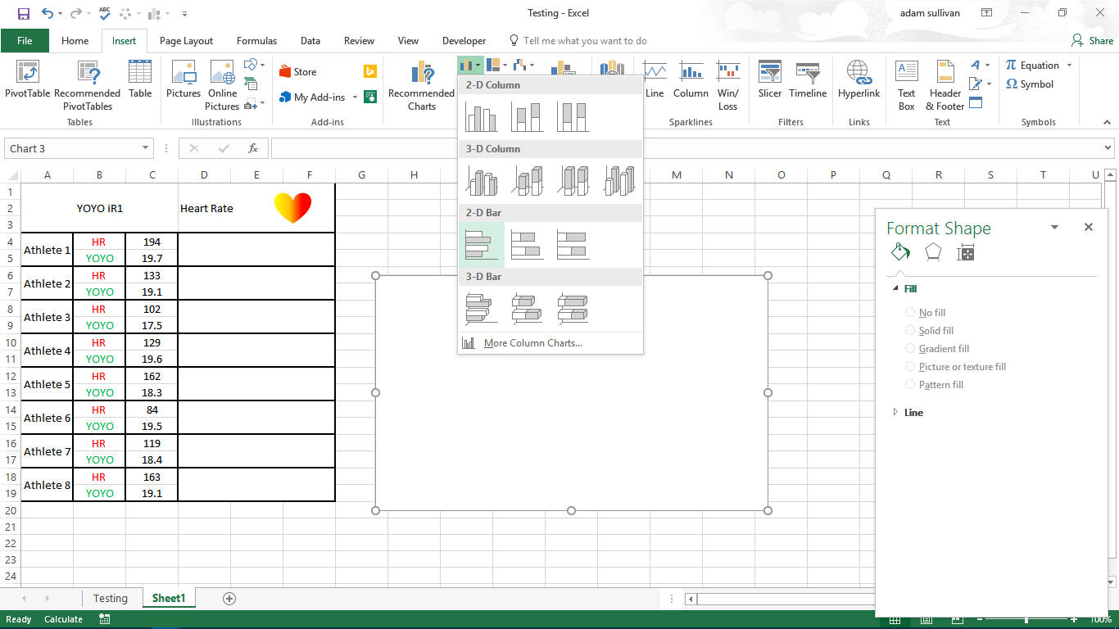
Task: Open More Column Charts dialog
Action: [532, 343]
